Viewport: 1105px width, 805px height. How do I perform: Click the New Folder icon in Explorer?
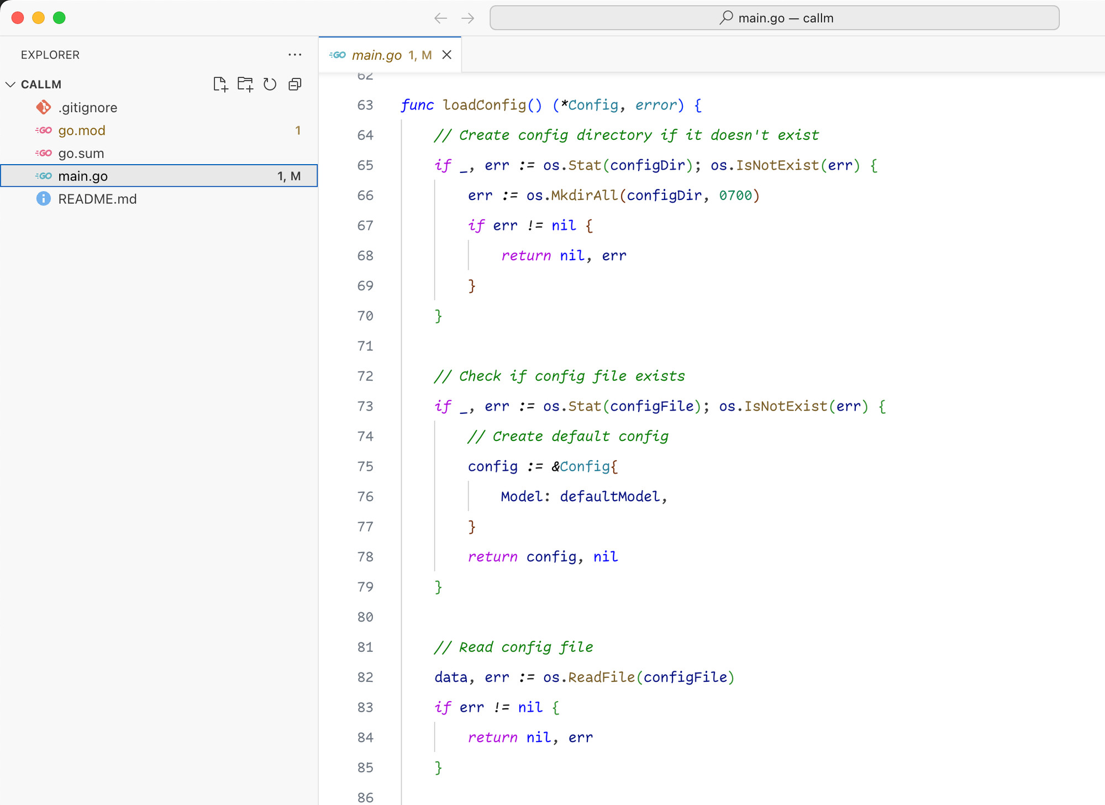click(x=245, y=84)
